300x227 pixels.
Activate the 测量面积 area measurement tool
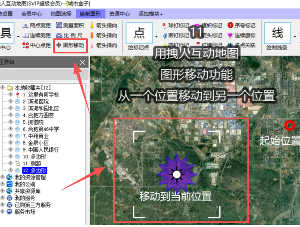pyautogui.click(x=71, y=26)
